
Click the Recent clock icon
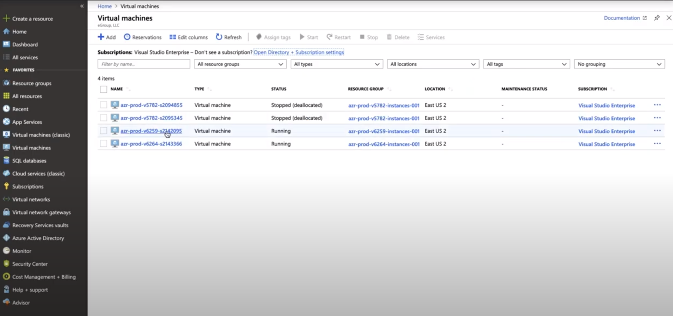6,109
